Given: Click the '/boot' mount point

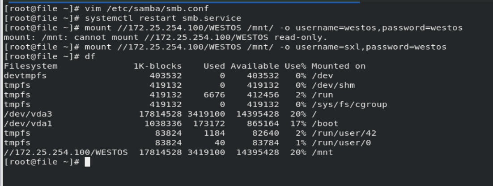Looking at the screenshot, I should click(x=325, y=124).
